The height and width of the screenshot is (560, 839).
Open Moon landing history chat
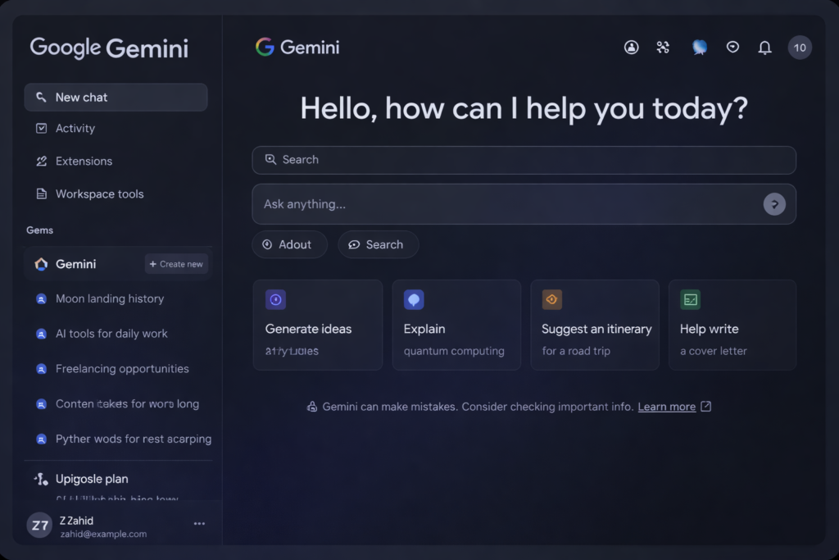pyautogui.click(x=110, y=299)
